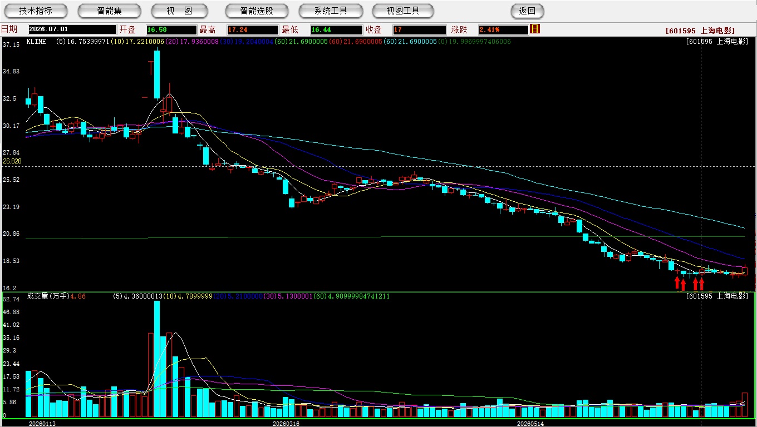Click the 开盘 value field 16.58
Image resolution: width=757 pixels, height=427 pixels.
point(171,29)
